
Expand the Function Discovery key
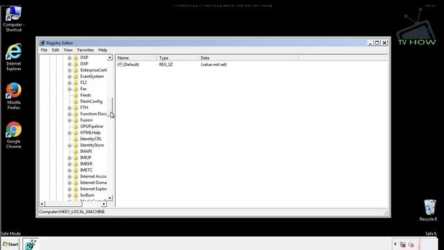click(x=69, y=114)
